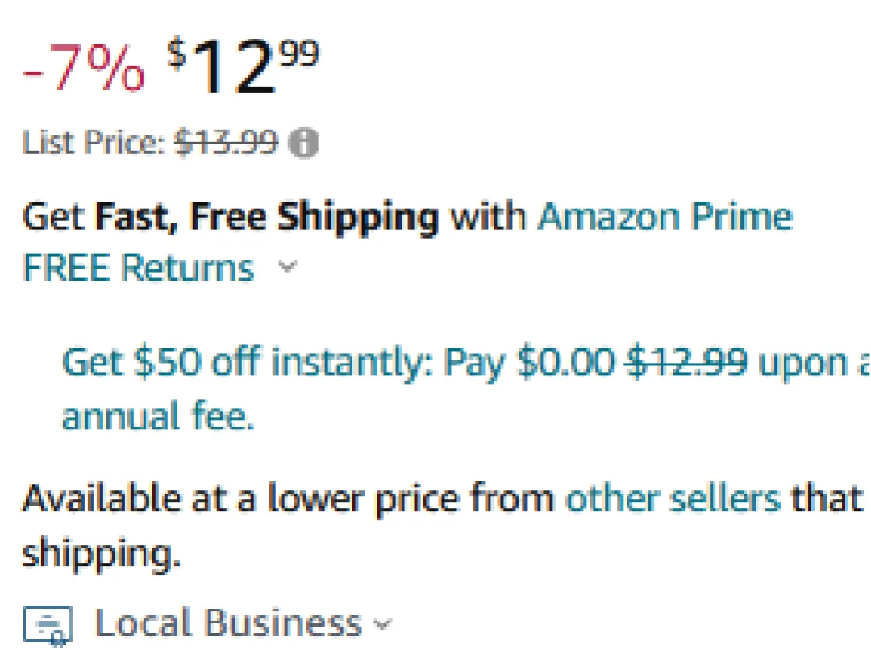The image size is (871, 650).
Task: Click the List Price label
Action: tap(94, 144)
